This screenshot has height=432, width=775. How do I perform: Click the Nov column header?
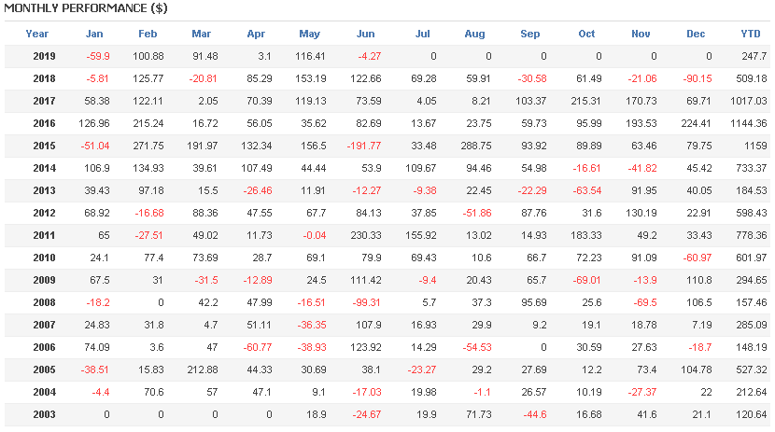pyautogui.click(x=641, y=34)
